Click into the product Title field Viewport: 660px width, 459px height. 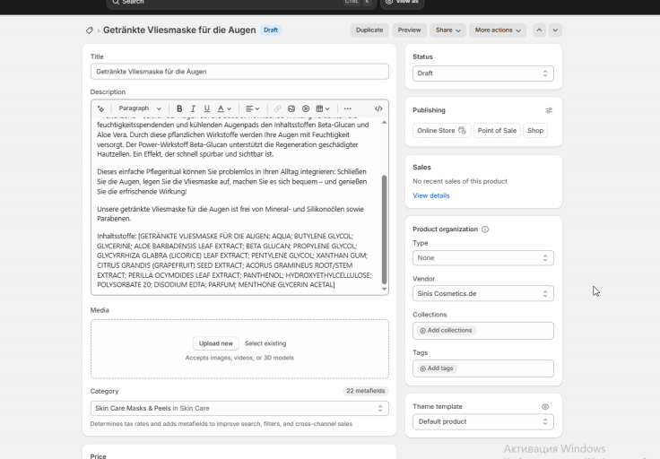(239, 72)
